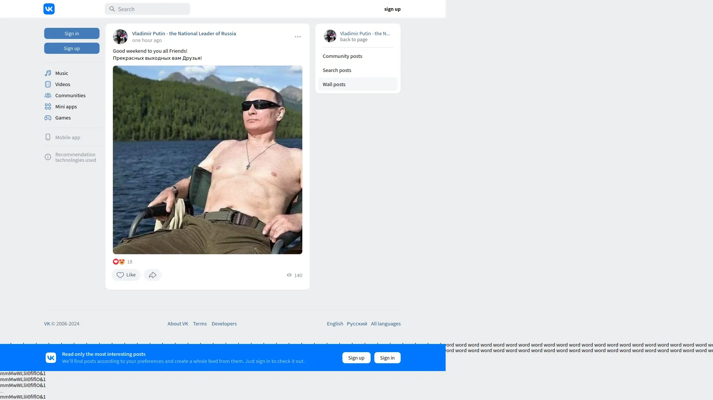
Task: Select the Search posts tab
Action: pyautogui.click(x=358, y=70)
